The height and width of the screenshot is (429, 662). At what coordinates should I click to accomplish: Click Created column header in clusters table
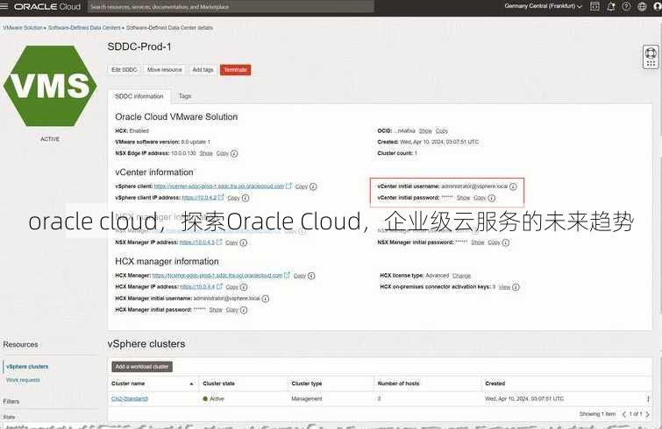coord(495,383)
